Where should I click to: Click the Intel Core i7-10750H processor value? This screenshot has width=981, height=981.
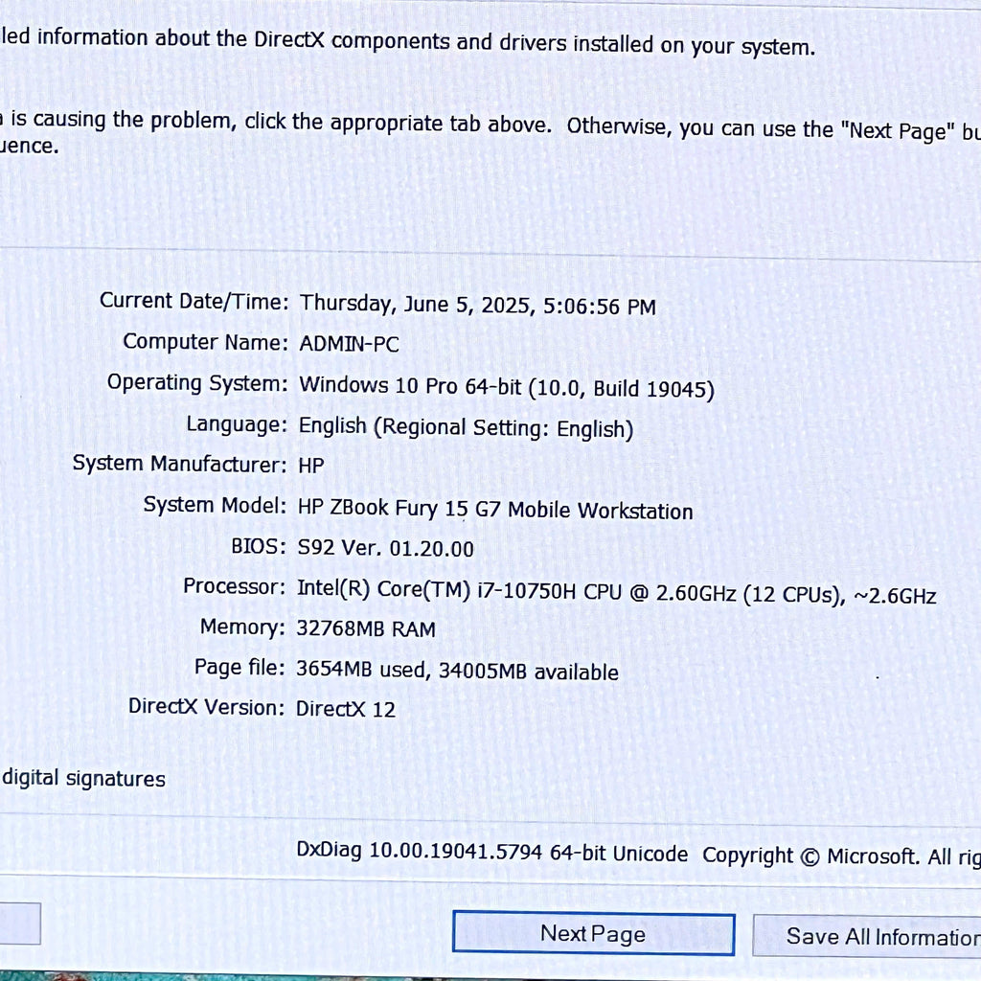pos(616,591)
